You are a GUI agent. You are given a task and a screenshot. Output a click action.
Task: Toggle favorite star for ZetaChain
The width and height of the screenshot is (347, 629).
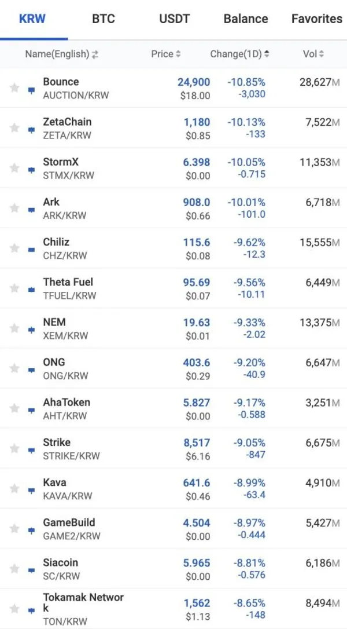14,128
